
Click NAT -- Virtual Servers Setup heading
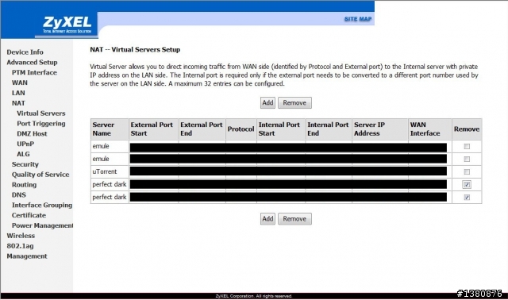pyautogui.click(x=135, y=49)
